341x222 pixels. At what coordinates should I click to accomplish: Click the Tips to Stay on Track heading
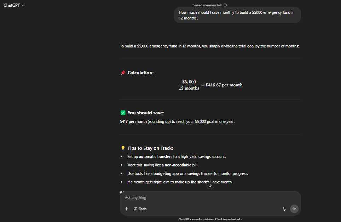150,148
